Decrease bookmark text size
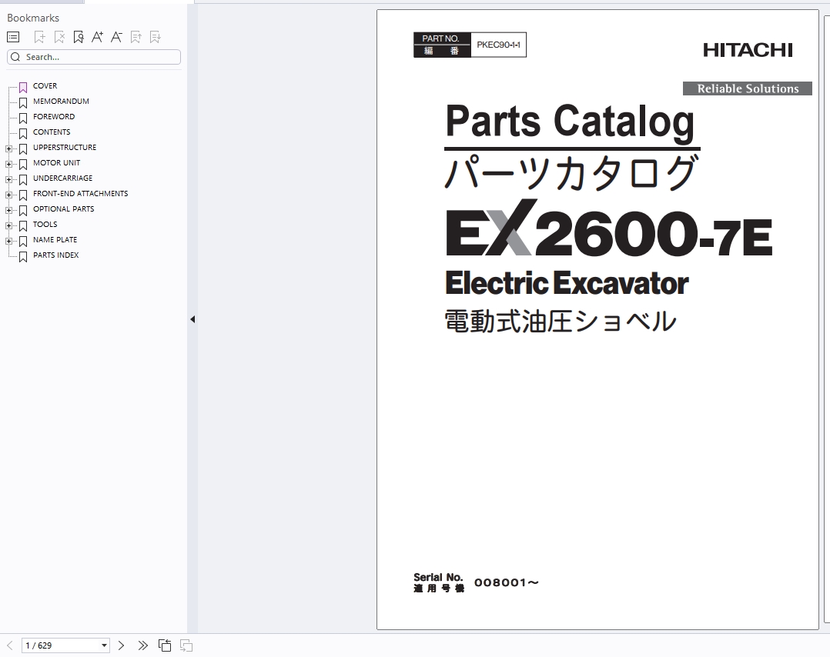 pos(116,37)
